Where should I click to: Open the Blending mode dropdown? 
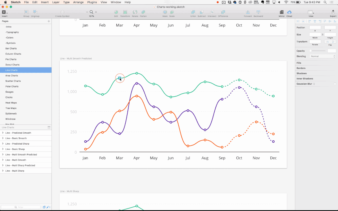[323, 56]
